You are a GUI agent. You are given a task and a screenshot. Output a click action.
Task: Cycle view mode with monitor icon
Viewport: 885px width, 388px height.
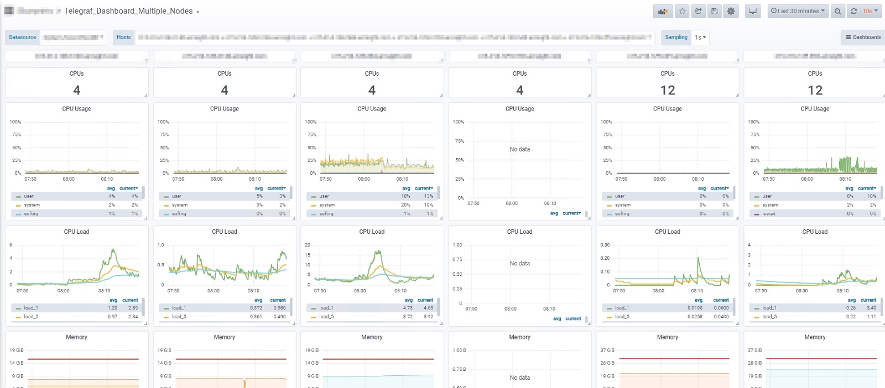[753, 11]
